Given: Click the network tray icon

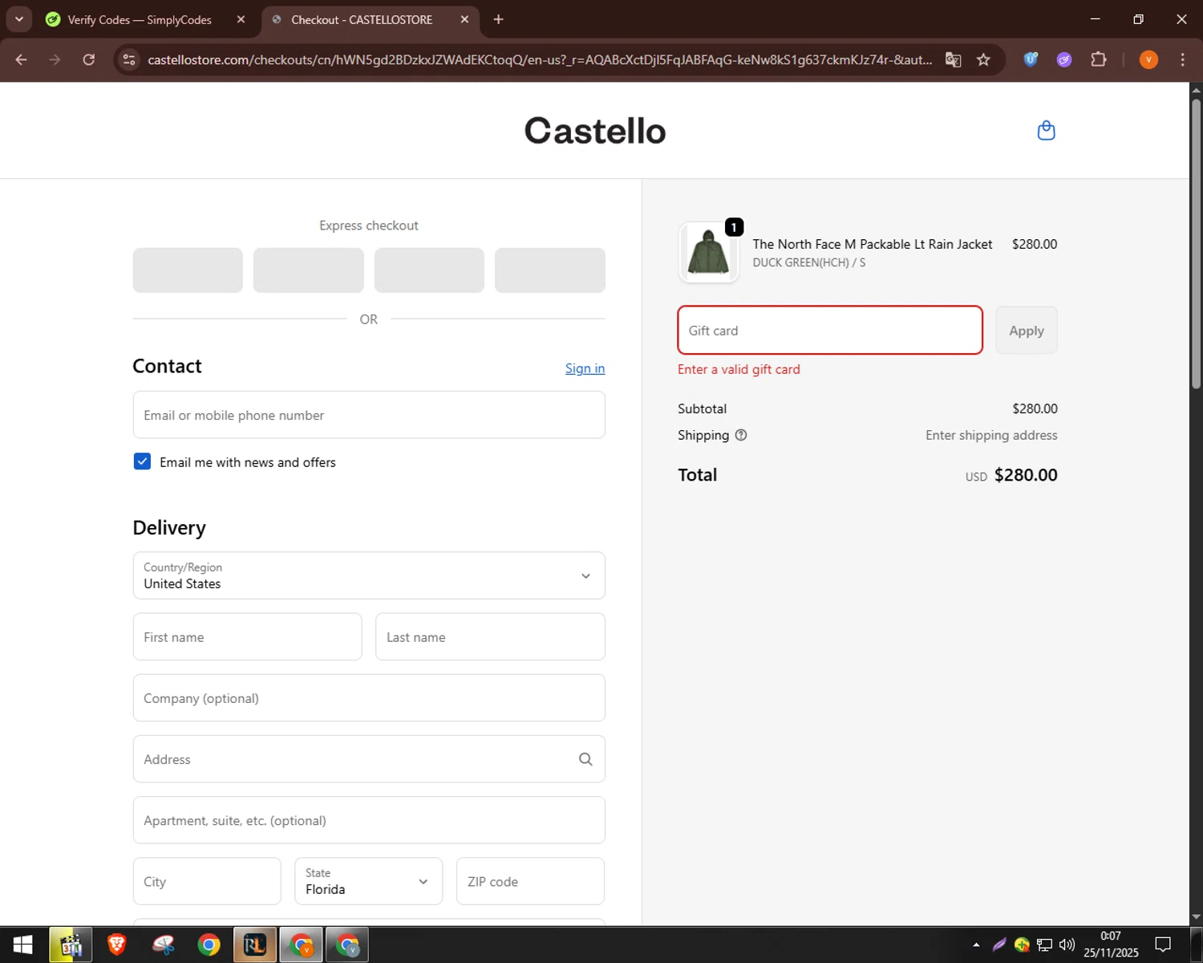Looking at the screenshot, I should tap(1044, 945).
